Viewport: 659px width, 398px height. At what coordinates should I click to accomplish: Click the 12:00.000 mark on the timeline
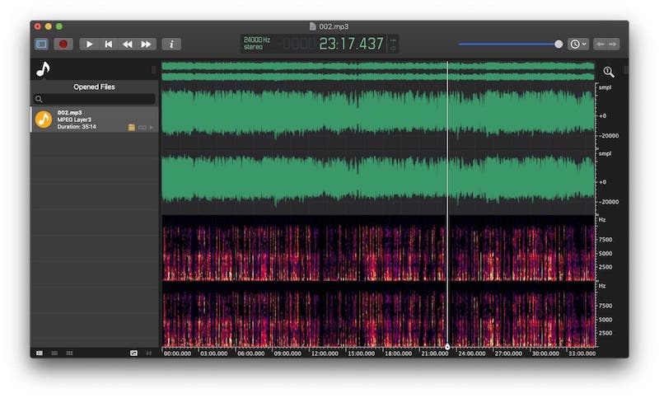tap(325, 353)
